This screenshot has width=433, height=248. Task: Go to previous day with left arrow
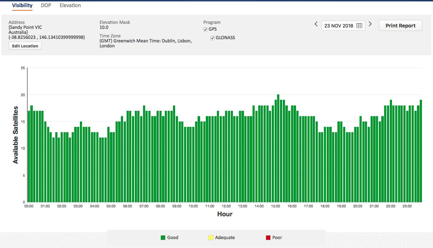pos(316,24)
